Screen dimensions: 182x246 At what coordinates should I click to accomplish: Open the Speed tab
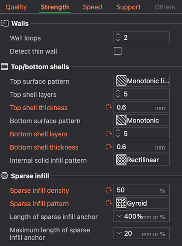(x=92, y=7)
